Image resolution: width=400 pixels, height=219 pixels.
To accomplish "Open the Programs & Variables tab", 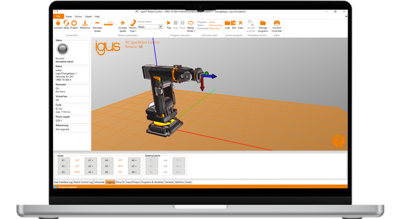I will point(152,182).
